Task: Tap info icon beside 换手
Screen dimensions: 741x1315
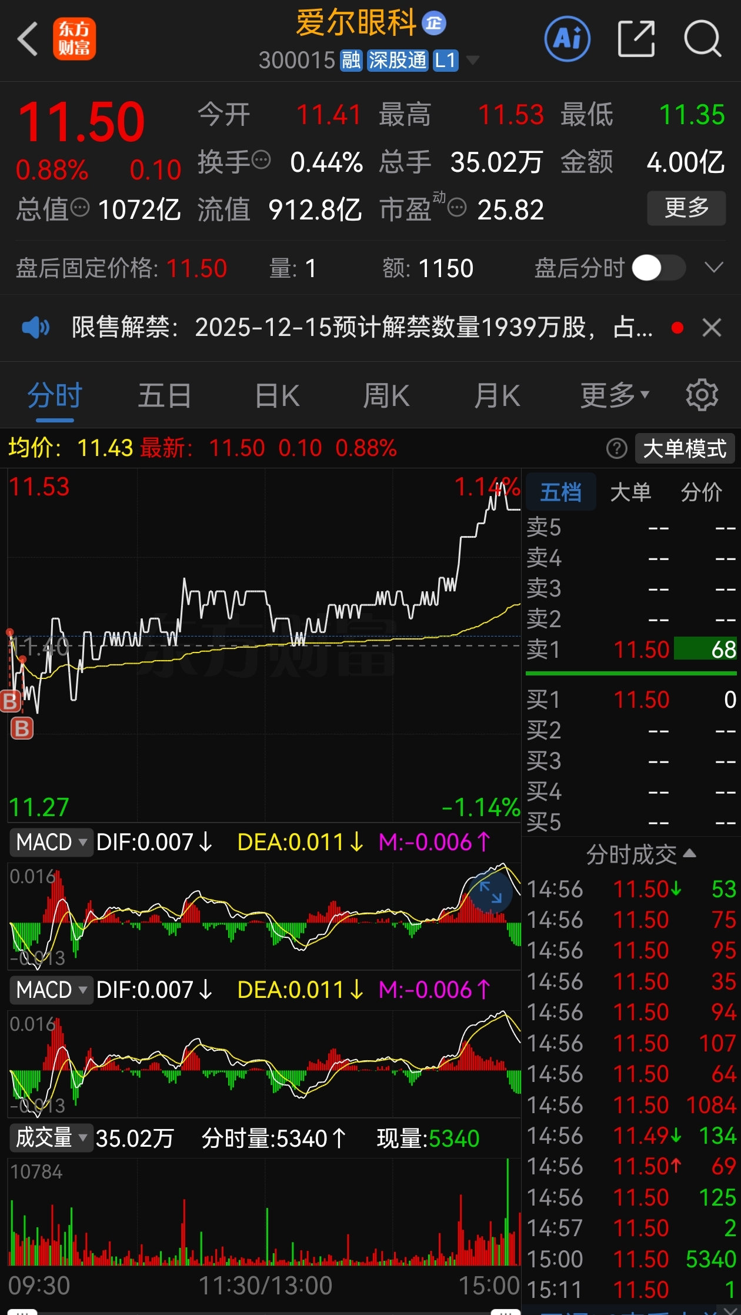Action: [261, 159]
